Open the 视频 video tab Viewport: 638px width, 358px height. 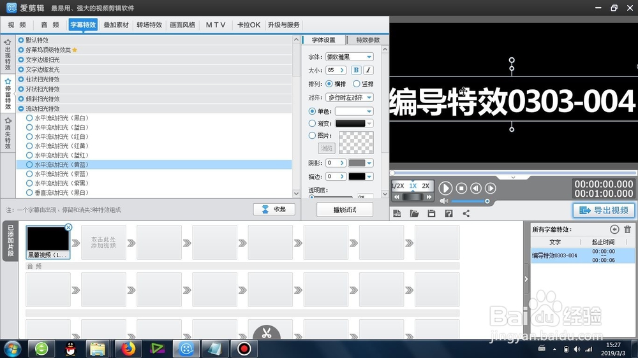coord(17,25)
